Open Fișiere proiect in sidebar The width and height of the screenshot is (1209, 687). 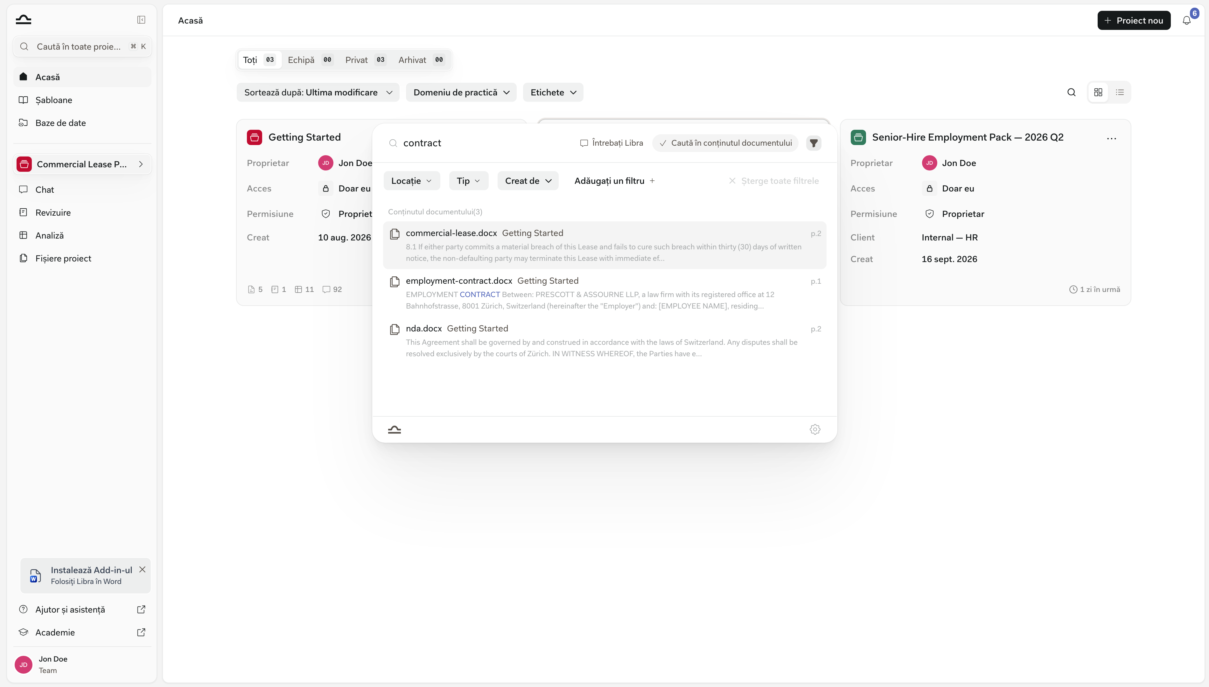[x=82, y=258]
